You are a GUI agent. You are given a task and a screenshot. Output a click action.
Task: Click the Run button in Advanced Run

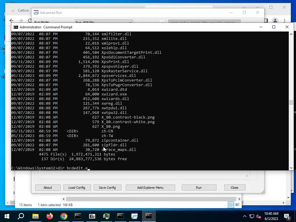[x=199, y=187]
